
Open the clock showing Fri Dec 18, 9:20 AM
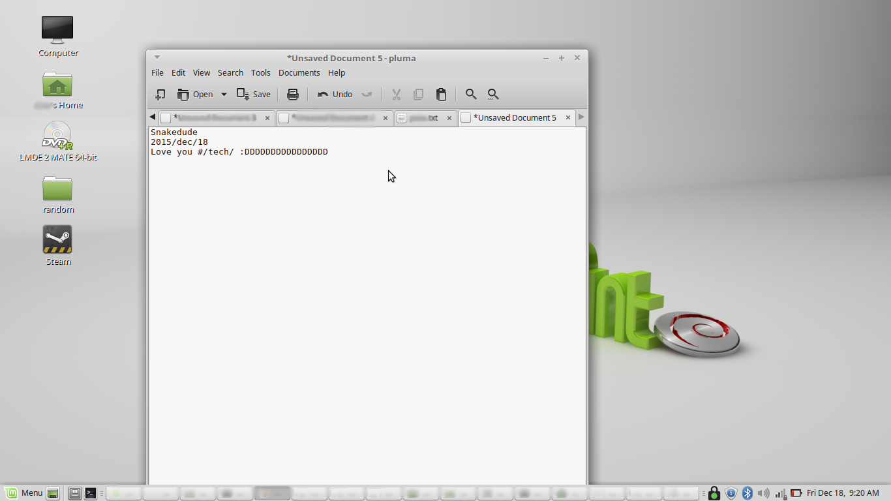843,493
